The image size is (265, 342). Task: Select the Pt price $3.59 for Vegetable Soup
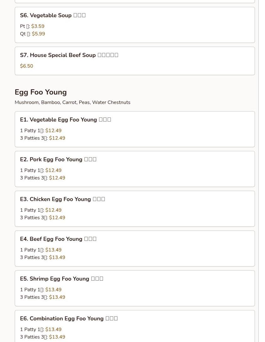click(x=38, y=26)
